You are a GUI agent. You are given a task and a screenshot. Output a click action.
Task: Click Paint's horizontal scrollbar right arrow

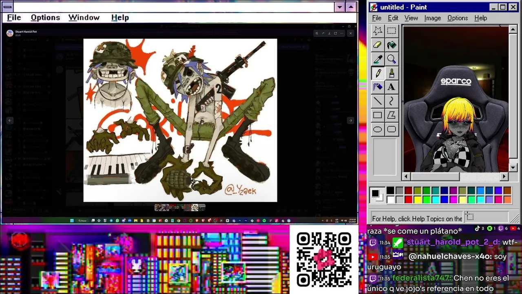[504, 176]
